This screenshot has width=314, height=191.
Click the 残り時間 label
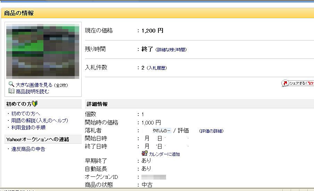click(95, 49)
